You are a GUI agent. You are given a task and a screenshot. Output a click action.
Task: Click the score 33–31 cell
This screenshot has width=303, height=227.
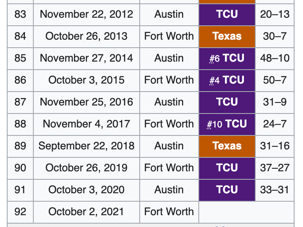pyautogui.click(x=275, y=190)
